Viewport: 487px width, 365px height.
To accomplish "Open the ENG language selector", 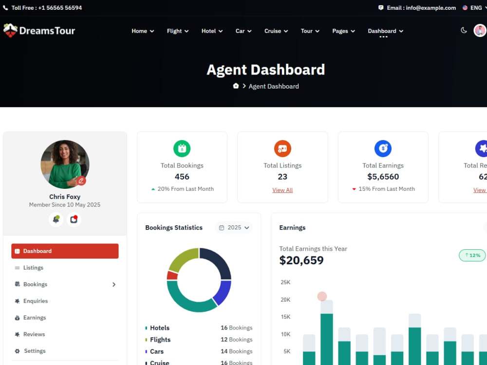I will point(474,8).
